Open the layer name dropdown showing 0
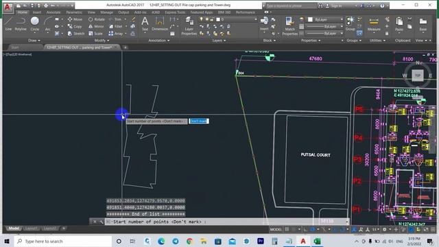The image size is (439, 247). click(236, 19)
